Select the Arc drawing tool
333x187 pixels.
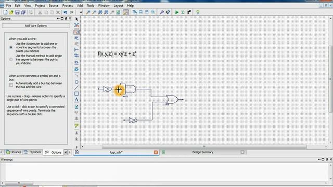[76, 76]
